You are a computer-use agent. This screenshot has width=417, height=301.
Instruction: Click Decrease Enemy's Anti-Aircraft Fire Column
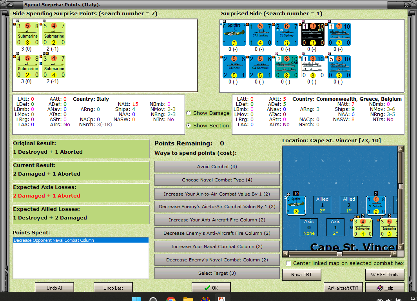coord(217,233)
